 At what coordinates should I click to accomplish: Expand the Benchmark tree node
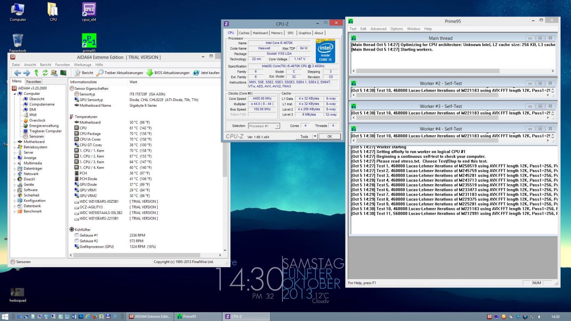click(x=15, y=212)
